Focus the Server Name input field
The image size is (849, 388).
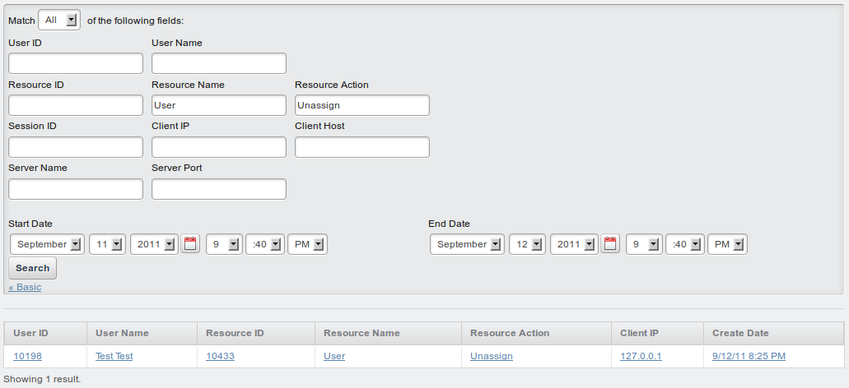click(x=76, y=189)
